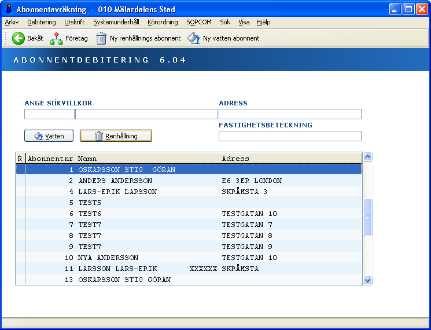Image resolution: width=431 pixels, height=330 pixels.
Task: Open the Sök menu
Action: [x=225, y=22]
